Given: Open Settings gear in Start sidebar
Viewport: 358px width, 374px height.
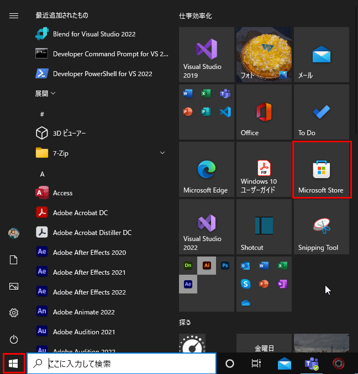Looking at the screenshot, I should [x=14, y=313].
